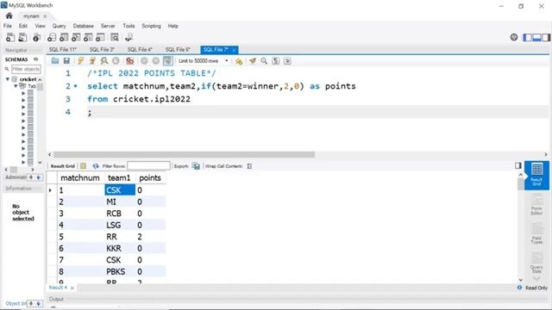Toggle the result side panel button

[518, 165]
